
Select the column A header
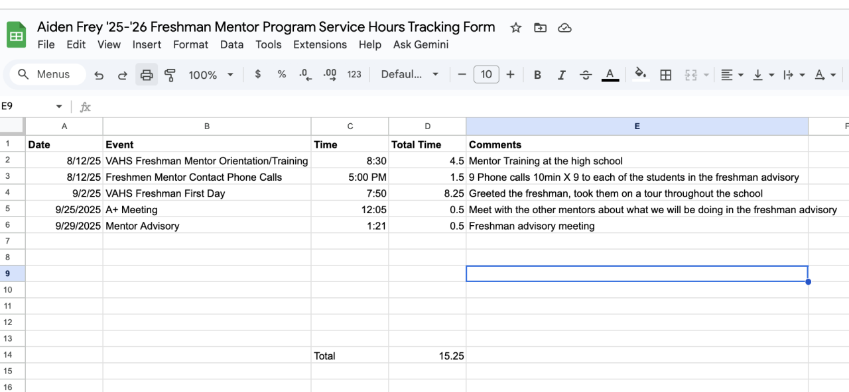click(x=64, y=126)
